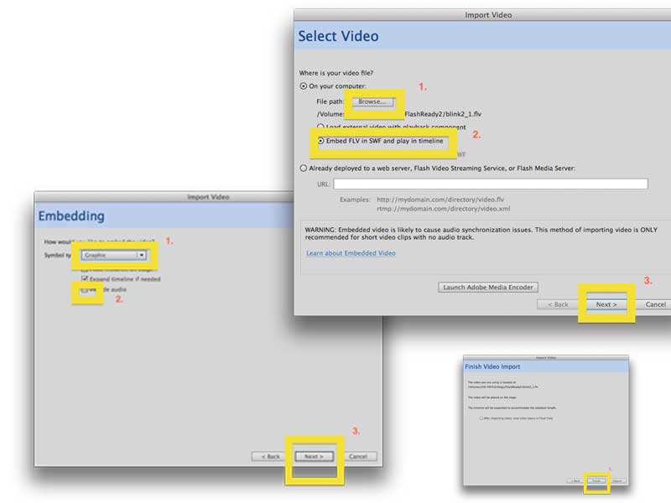Select 'Embed FLV in SWF and play in timeline'

click(320, 141)
